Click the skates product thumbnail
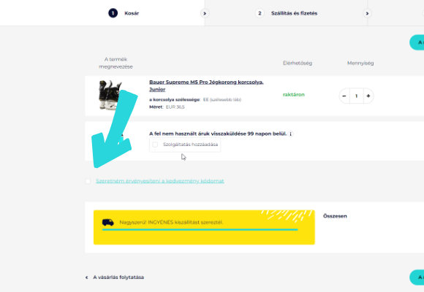The width and height of the screenshot is (424, 292). 110,95
